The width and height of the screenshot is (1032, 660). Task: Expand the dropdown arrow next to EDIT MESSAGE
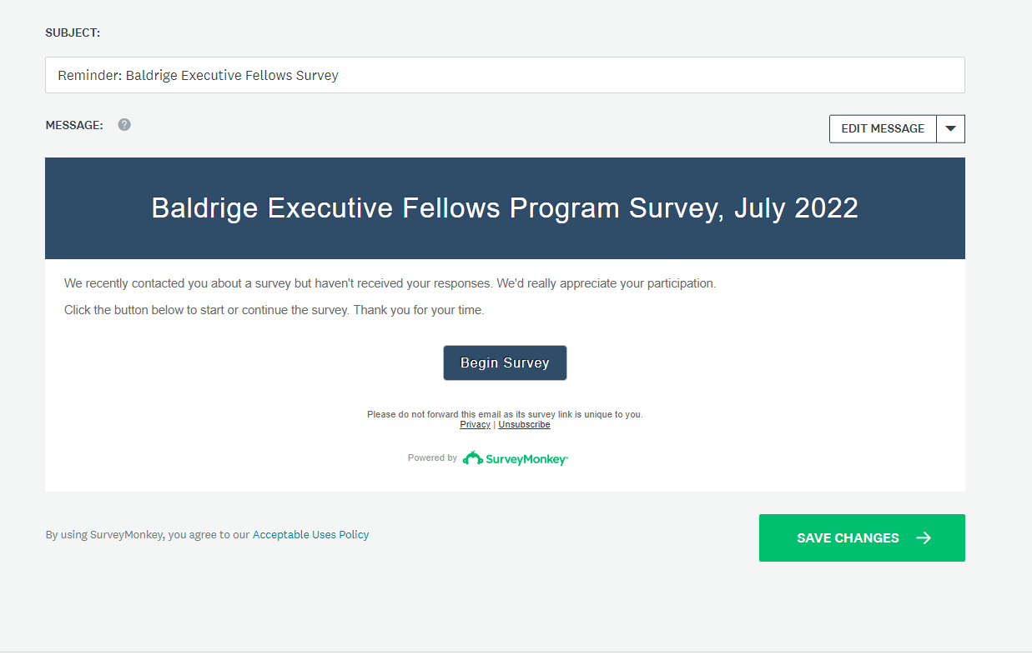950,129
